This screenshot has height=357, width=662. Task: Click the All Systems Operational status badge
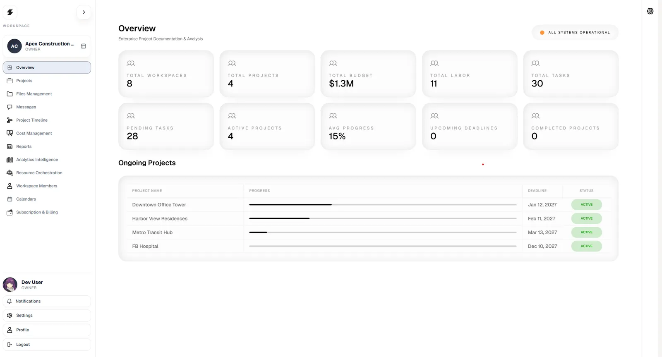coord(575,32)
